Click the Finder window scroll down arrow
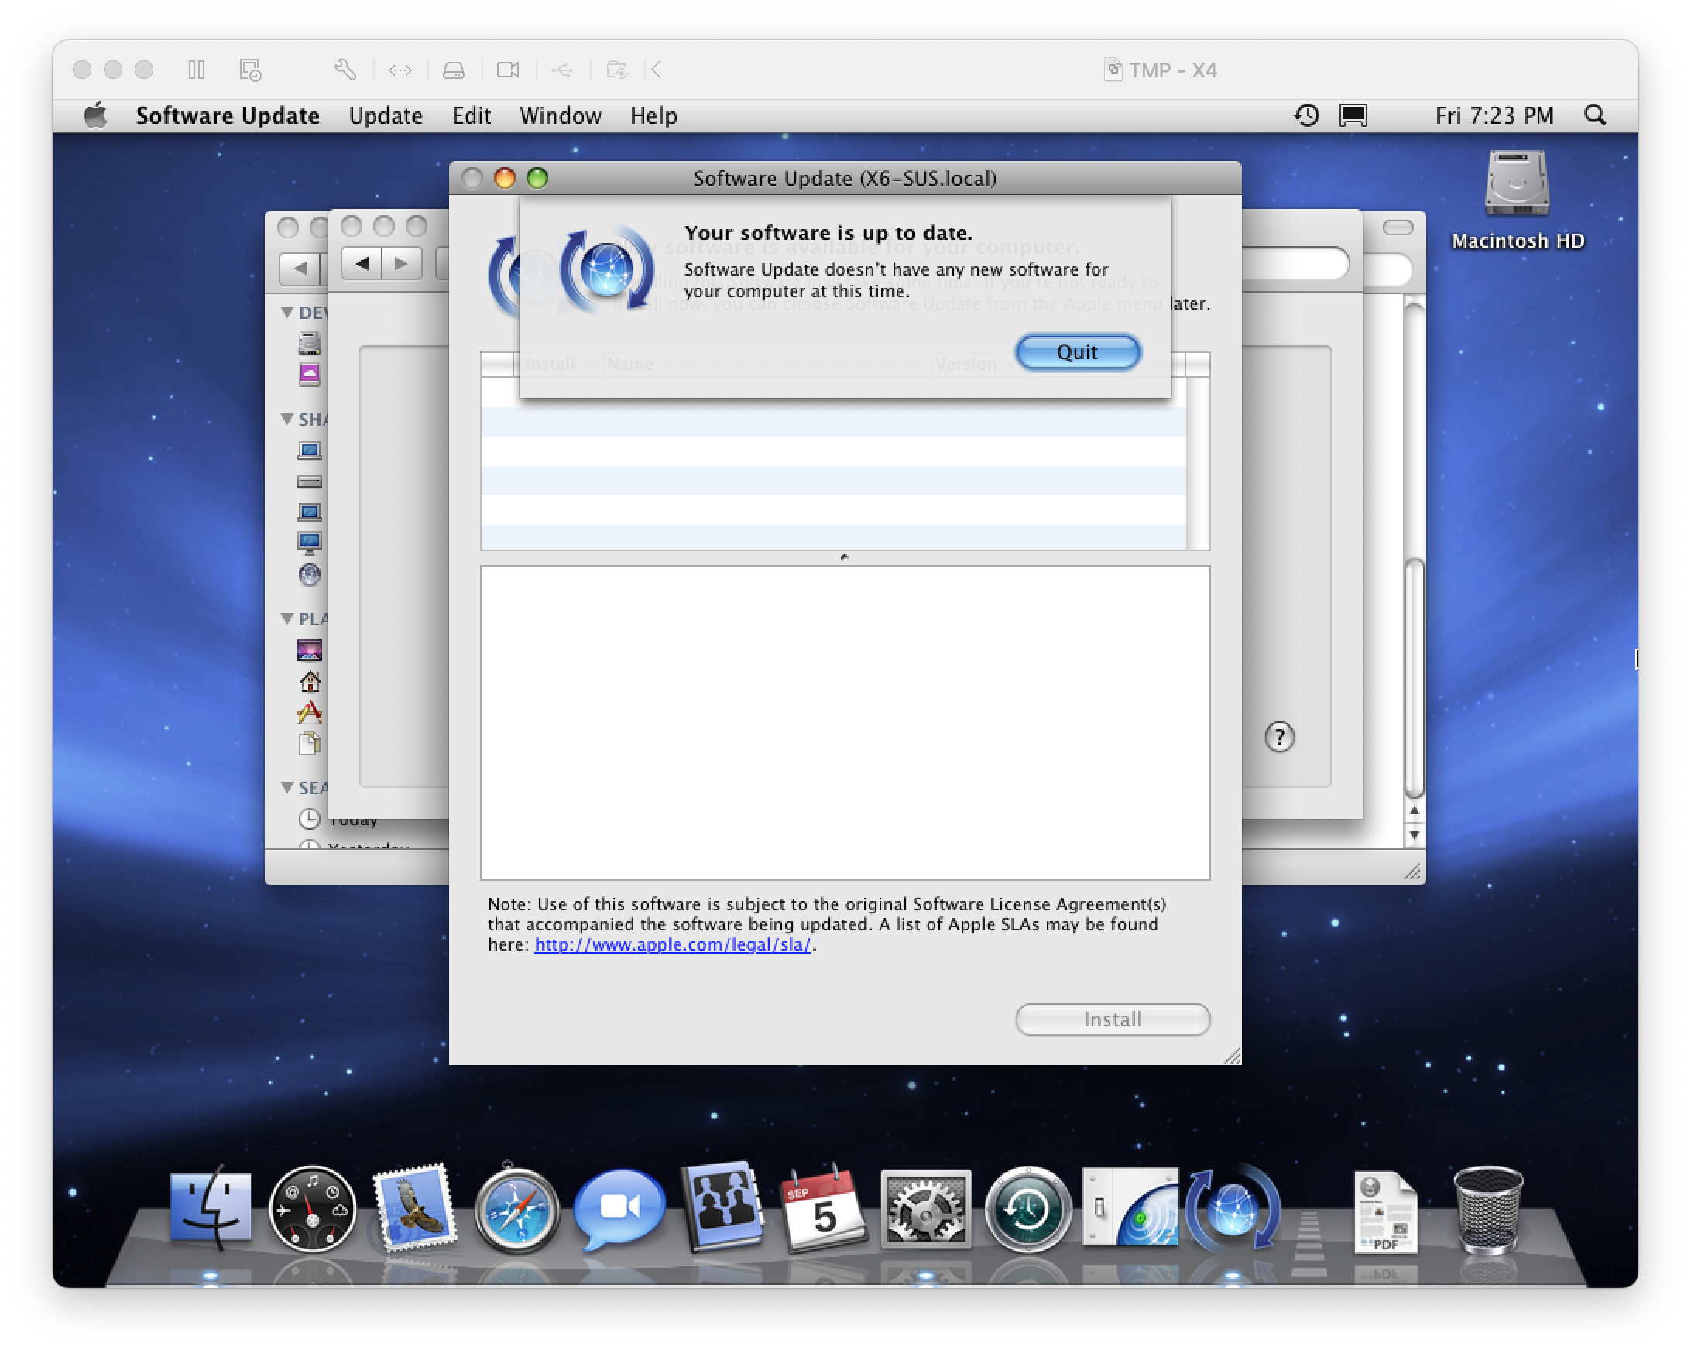This screenshot has height=1353, width=1691. pos(1413,835)
